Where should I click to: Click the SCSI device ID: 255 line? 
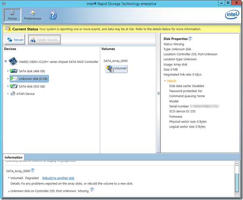[x=182, y=111]
